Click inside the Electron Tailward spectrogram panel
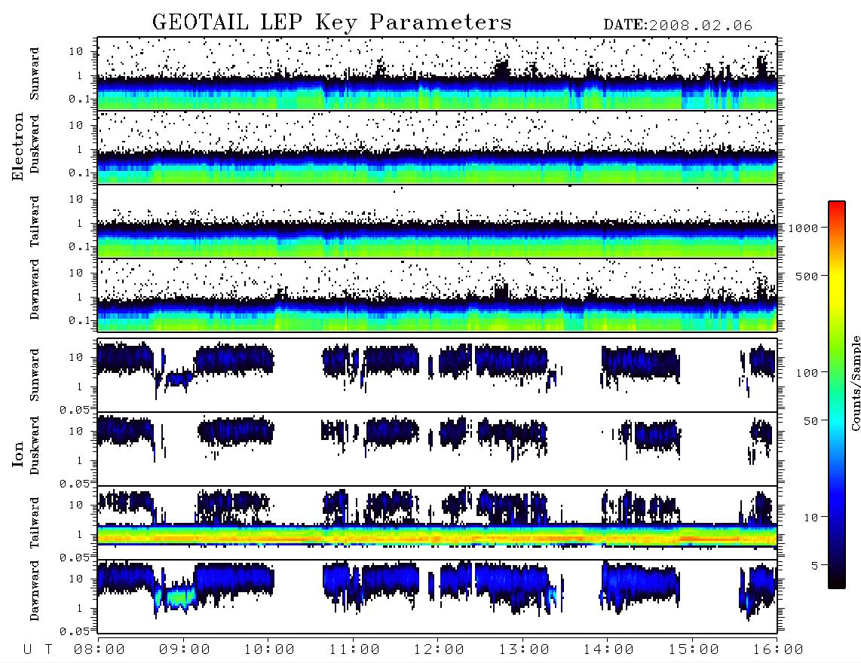This screenshot has height=663, width=861. (437, 222)
